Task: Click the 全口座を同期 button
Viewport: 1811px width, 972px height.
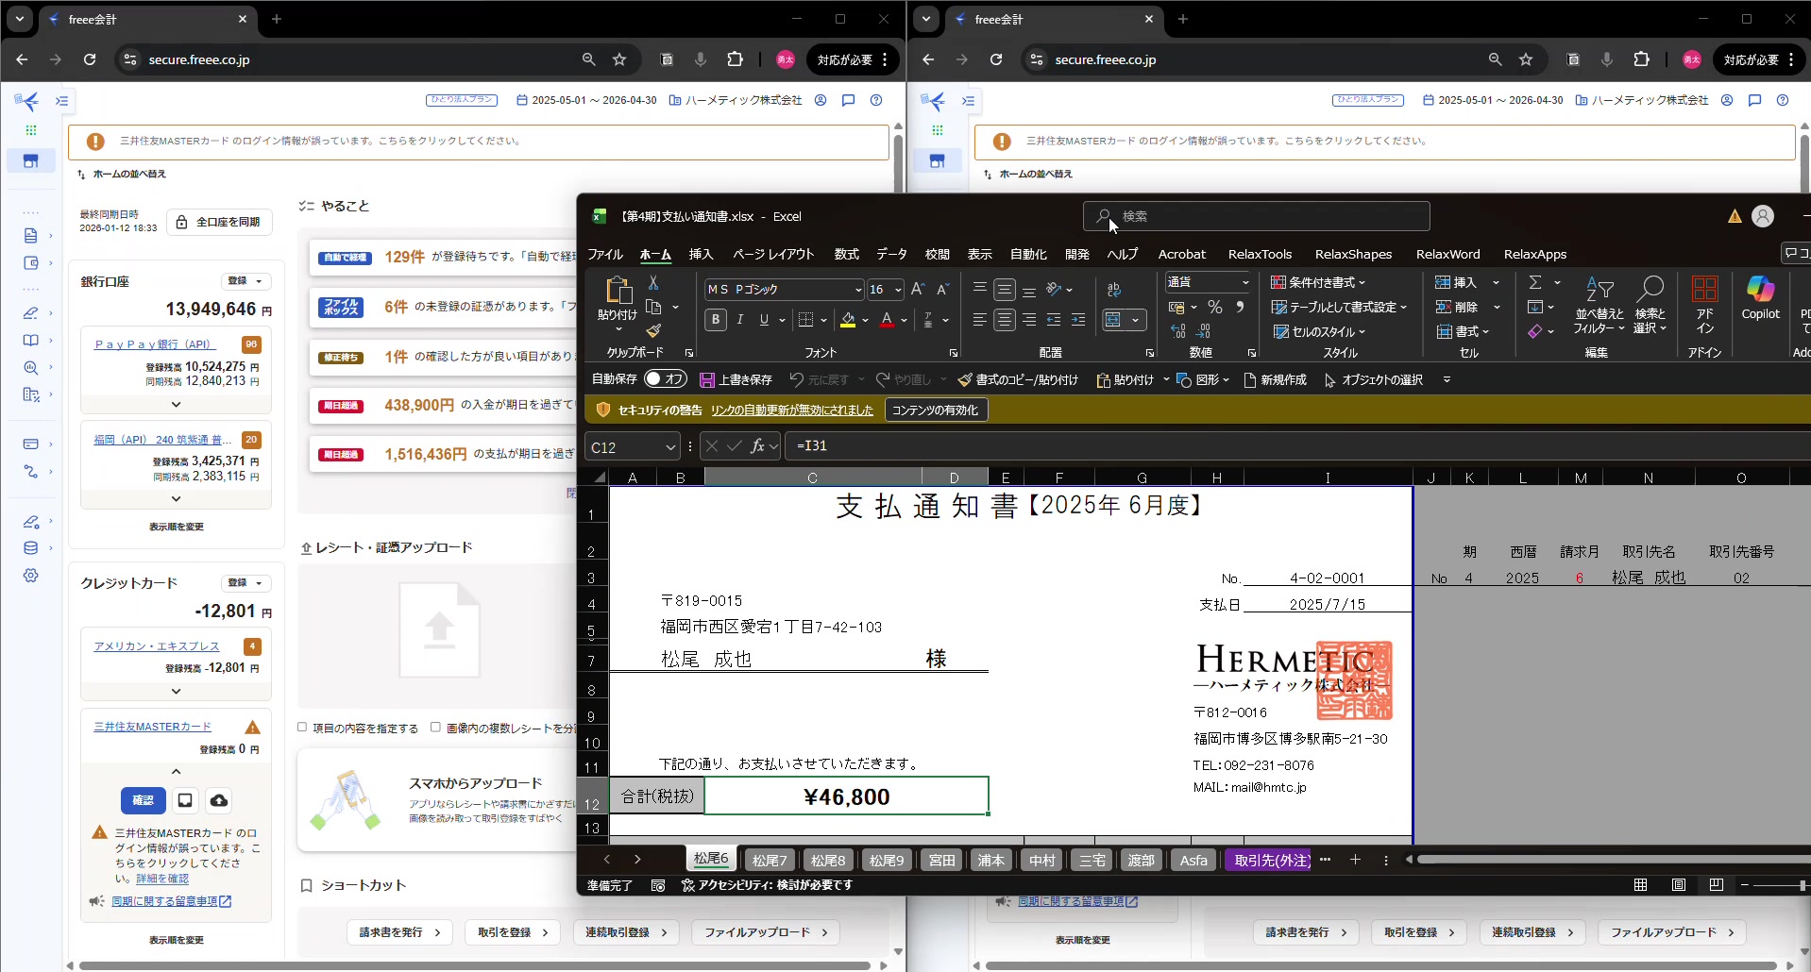Action: click(x=219, y=222)
